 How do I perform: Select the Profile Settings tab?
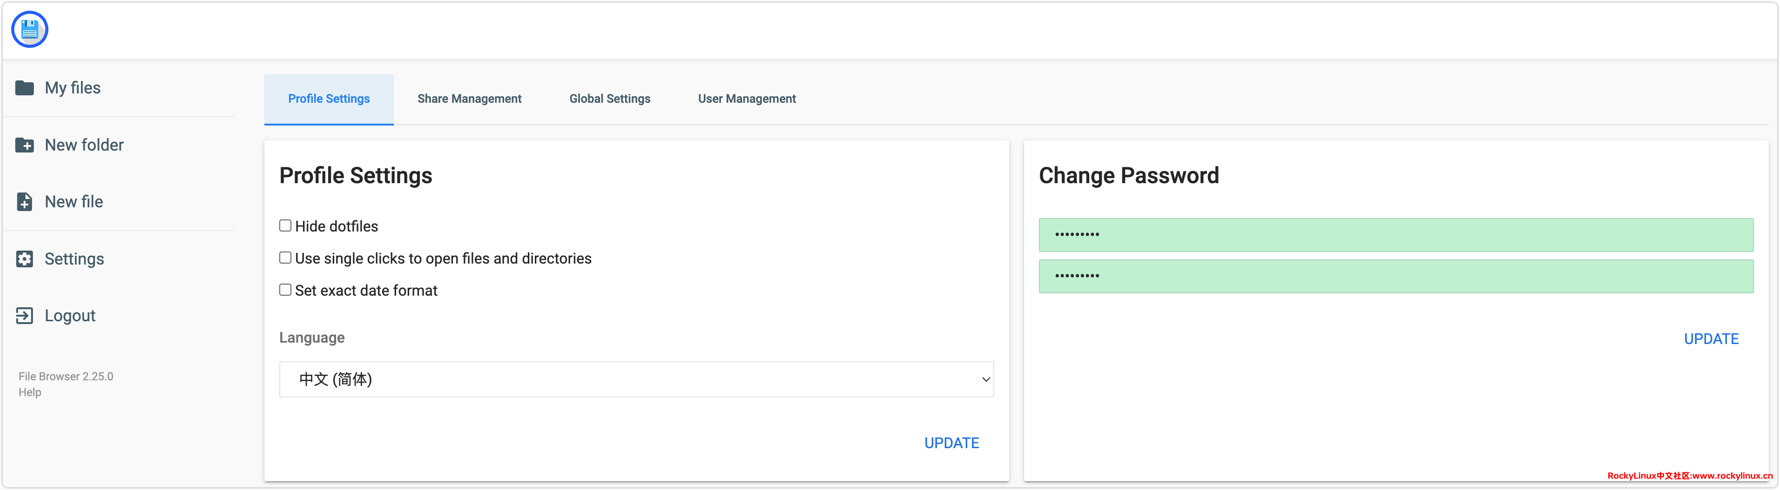tap(329, 99)
